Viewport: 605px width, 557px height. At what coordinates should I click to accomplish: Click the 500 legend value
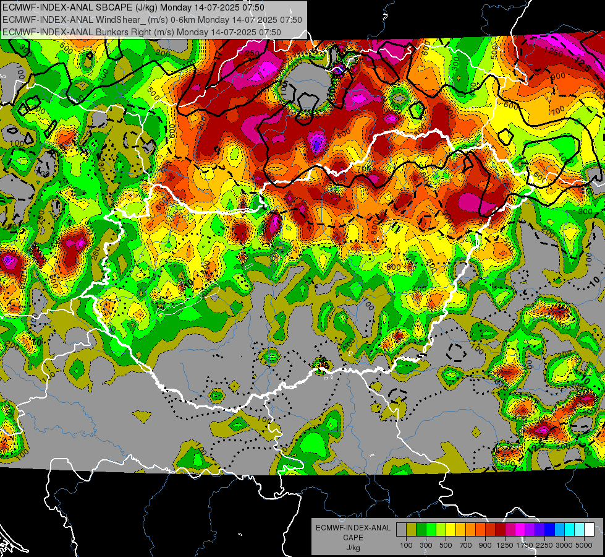[446, 545]
